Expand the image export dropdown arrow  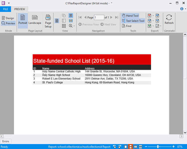tap(161, 26)
